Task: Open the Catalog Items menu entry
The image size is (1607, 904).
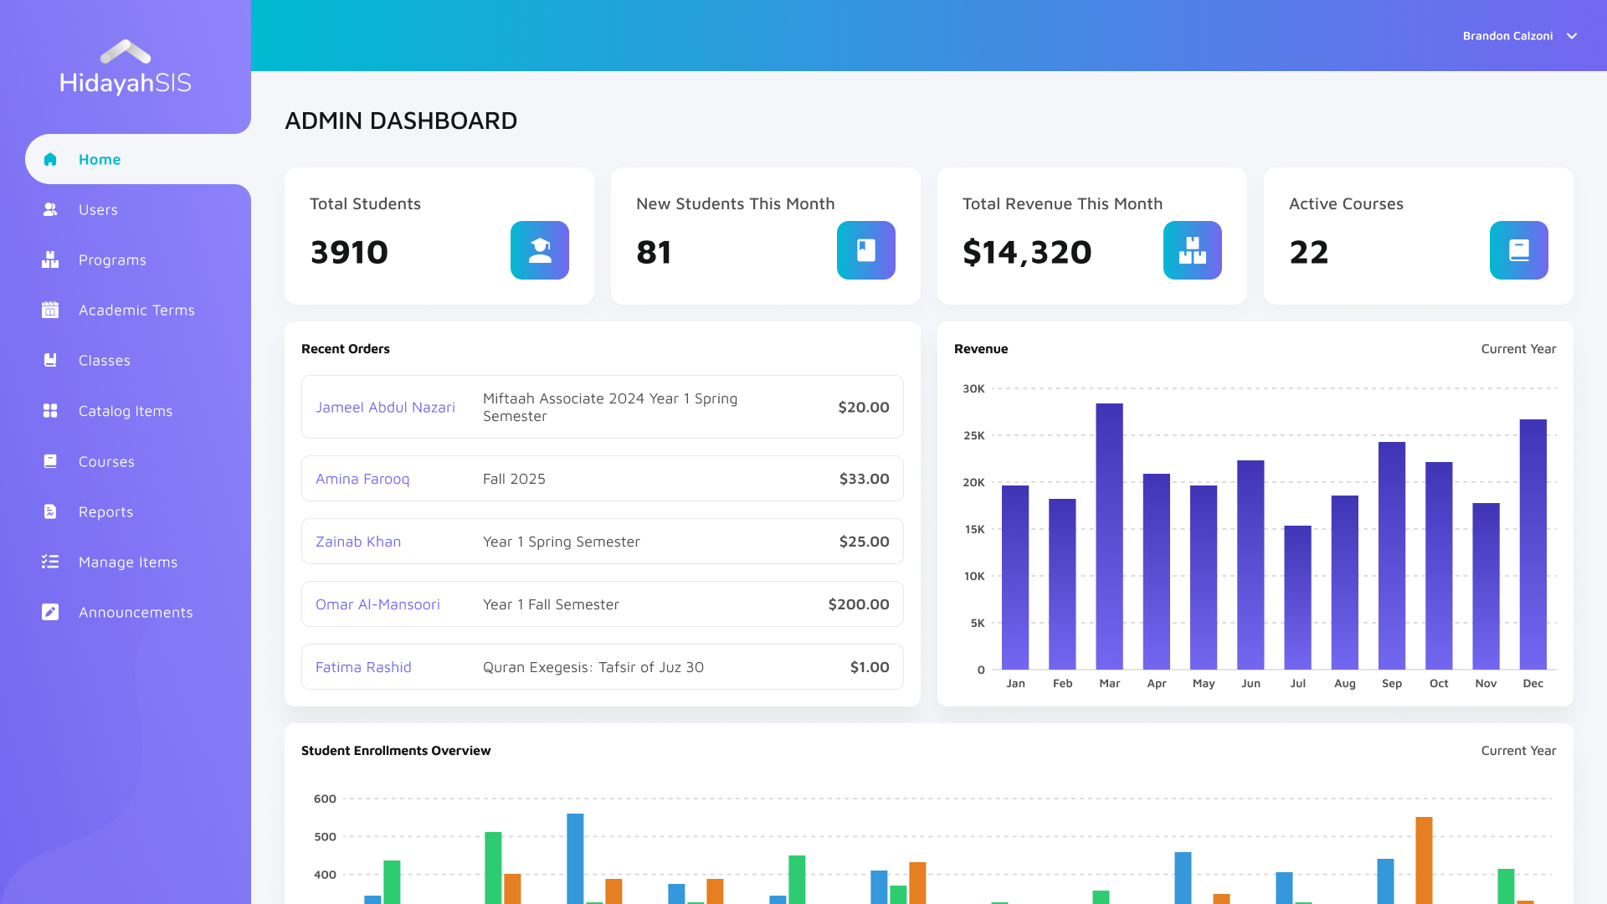Action: pos(126,411)
